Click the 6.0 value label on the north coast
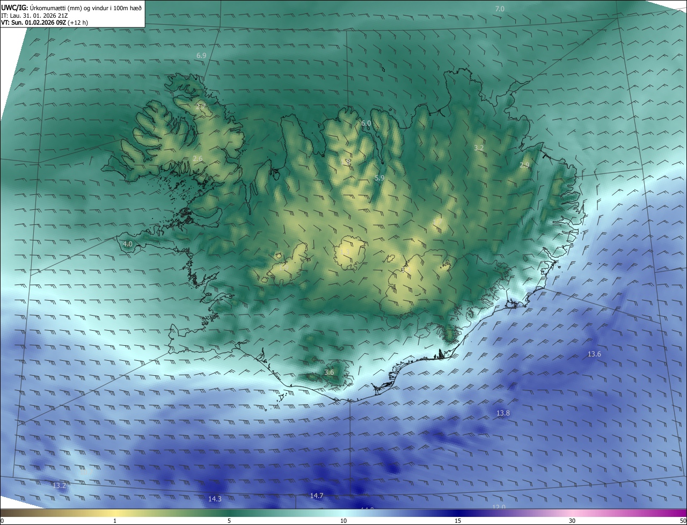The height and width of the screenshot is (525, 687). [x=366, y=123]
